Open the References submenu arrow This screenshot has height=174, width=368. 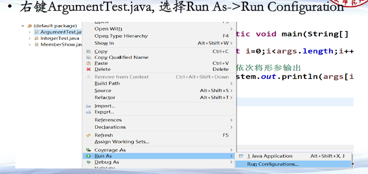[231, 120]
